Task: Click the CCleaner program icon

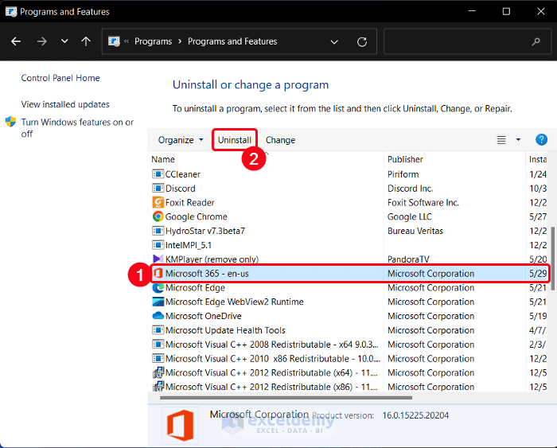Action: (x=158, y=174)
